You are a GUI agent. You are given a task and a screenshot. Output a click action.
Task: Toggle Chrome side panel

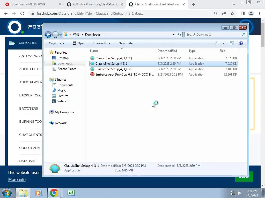click(x=243, y=13)
